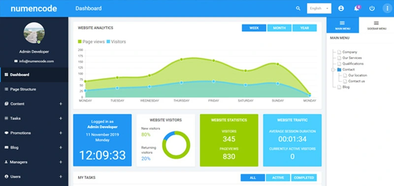
Task: Click Thursday page views data point
Action: (x=181, y=59)
